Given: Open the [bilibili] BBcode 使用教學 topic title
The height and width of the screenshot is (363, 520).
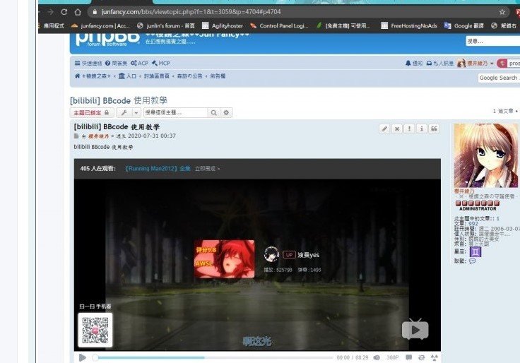Looking at the screenshot, I should pos(119,100).
